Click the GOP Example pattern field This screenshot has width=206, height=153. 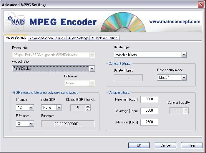pos(68,124)
